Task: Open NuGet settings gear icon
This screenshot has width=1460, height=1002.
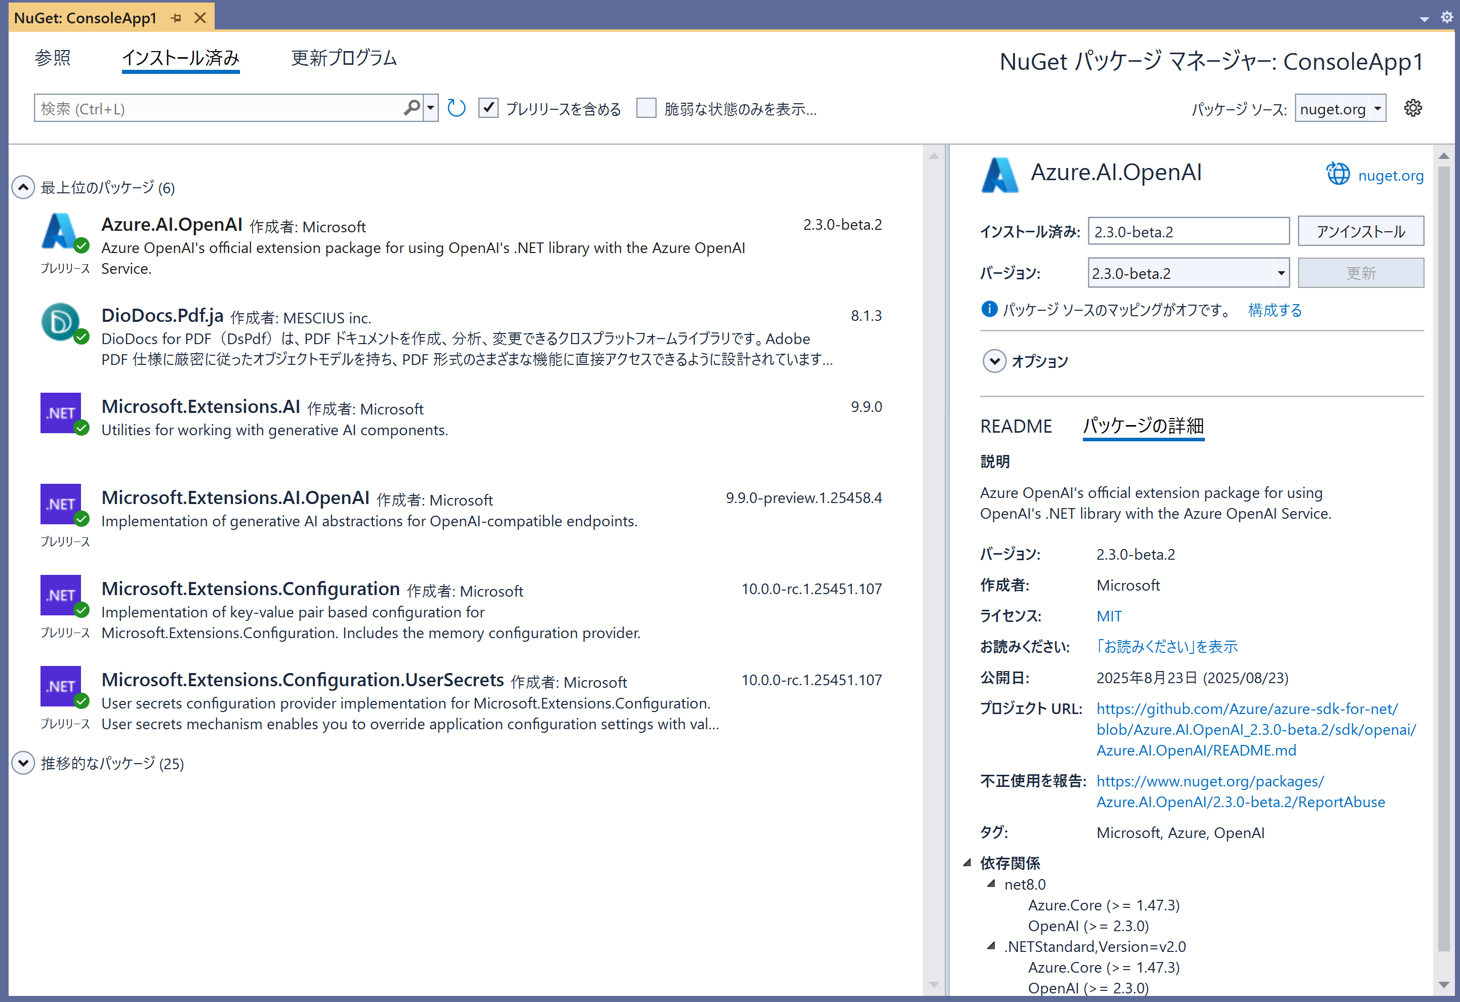Action: pyautogui.click(x=1413, y=108)
